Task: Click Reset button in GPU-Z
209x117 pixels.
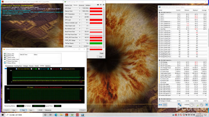Action: coord(102,53)
